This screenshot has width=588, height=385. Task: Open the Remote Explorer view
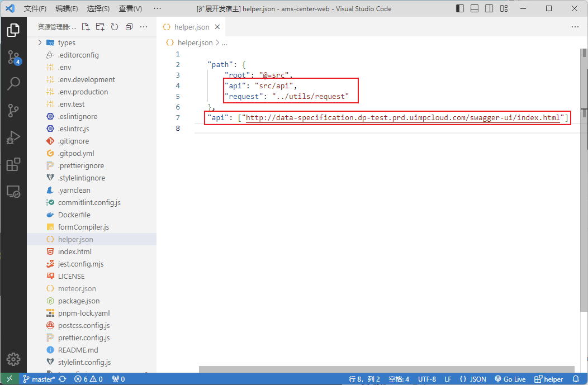tap(13, 192)
